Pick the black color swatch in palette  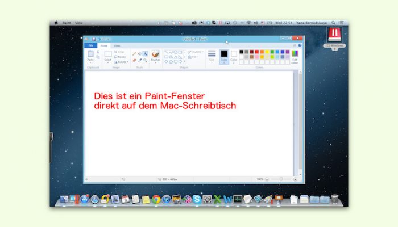coord(242,52)
